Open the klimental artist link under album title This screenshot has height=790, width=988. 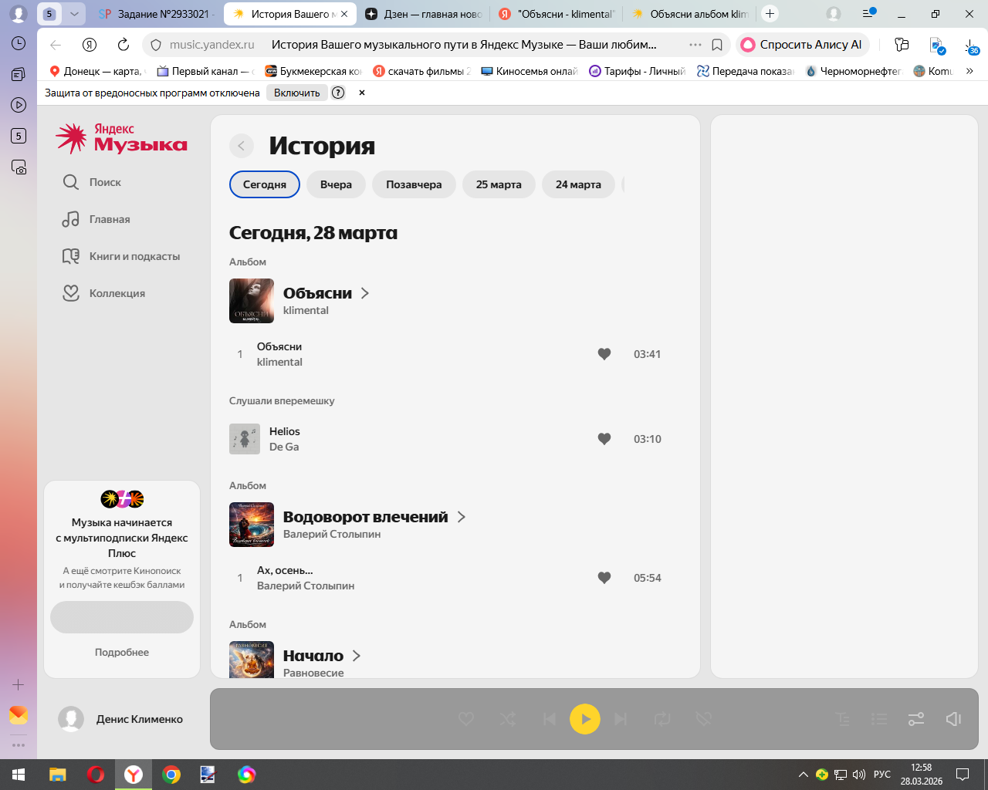point(306,310)
